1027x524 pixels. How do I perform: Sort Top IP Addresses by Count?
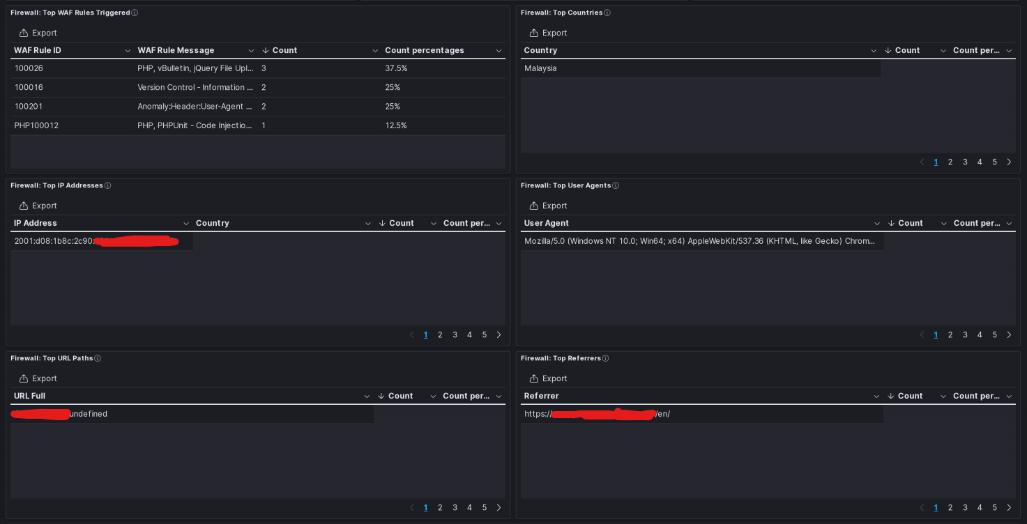click(396, 223)
